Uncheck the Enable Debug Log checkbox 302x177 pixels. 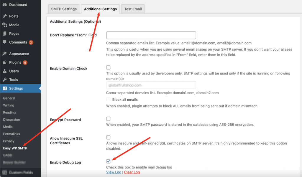coord(108,161)
